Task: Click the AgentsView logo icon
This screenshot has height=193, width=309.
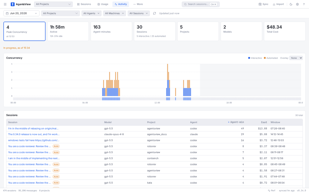Action: point(13,4)
